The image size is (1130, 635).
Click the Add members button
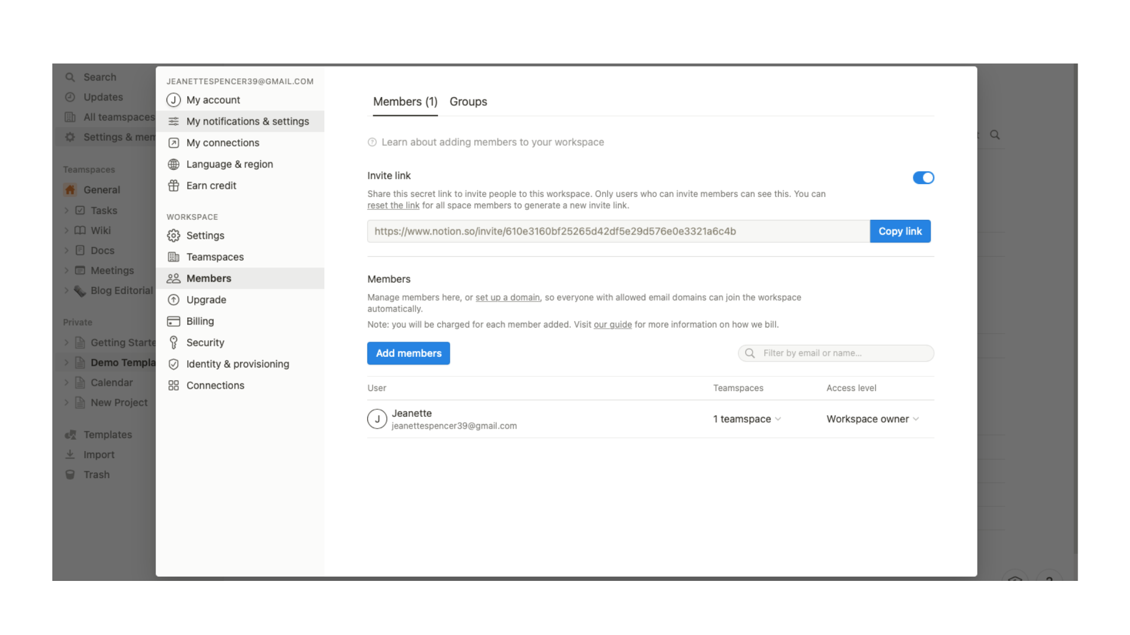click(408, 353)
